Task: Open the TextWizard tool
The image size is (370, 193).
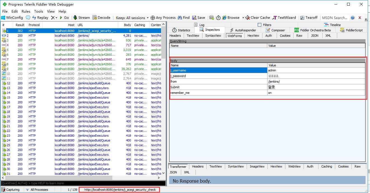Action: click(284, 17)
